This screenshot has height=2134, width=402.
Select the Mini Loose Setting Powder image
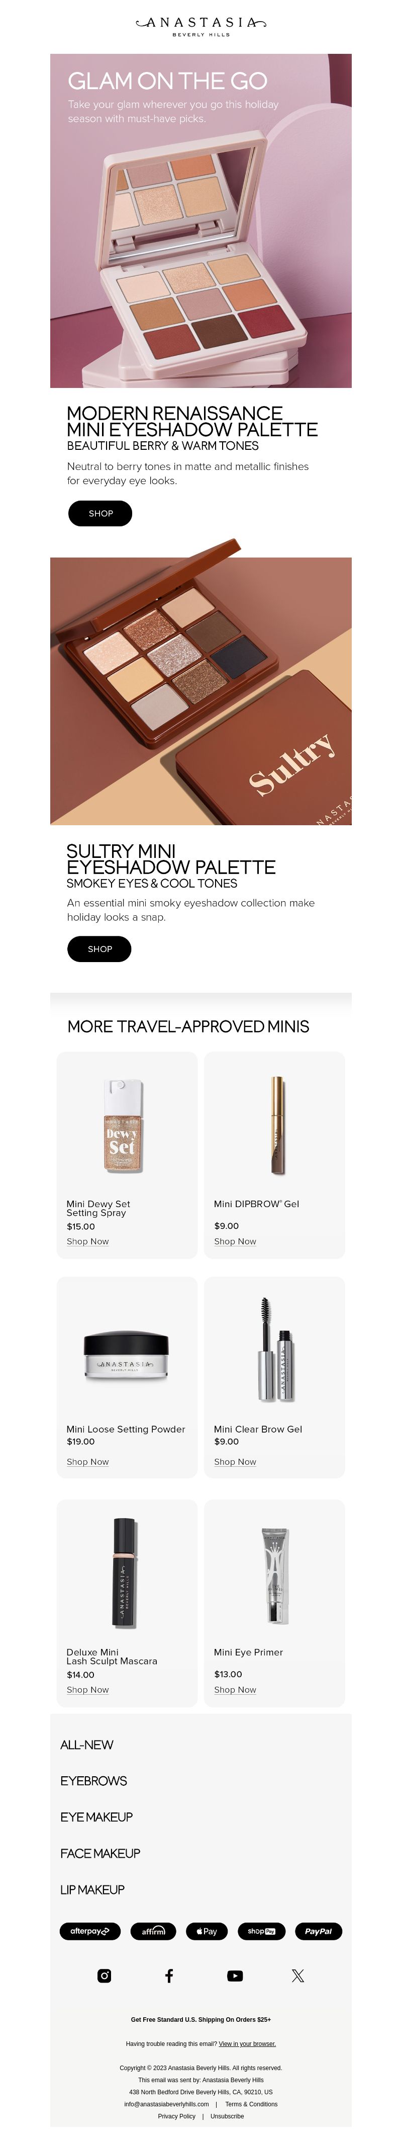[127, 1355]
